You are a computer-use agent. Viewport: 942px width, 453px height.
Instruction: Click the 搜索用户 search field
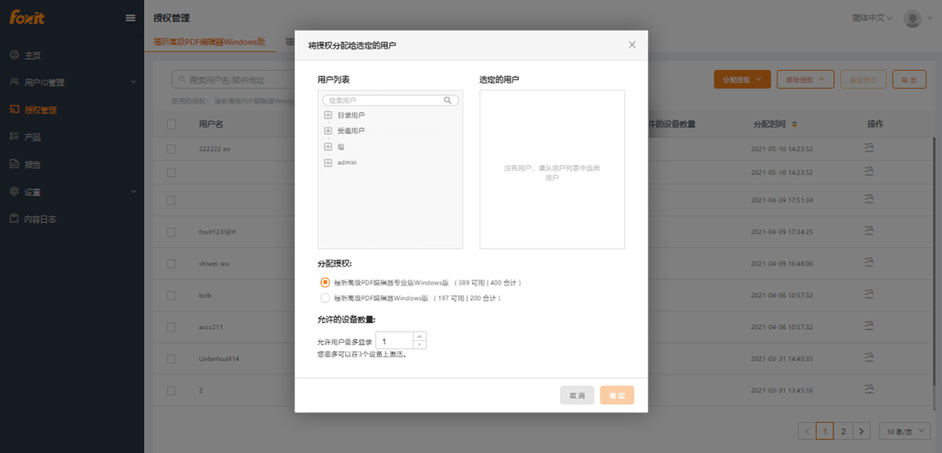391,101
